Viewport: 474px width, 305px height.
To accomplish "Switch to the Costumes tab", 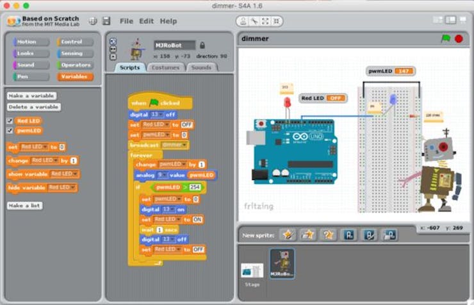I will click(x=165, y=67).
